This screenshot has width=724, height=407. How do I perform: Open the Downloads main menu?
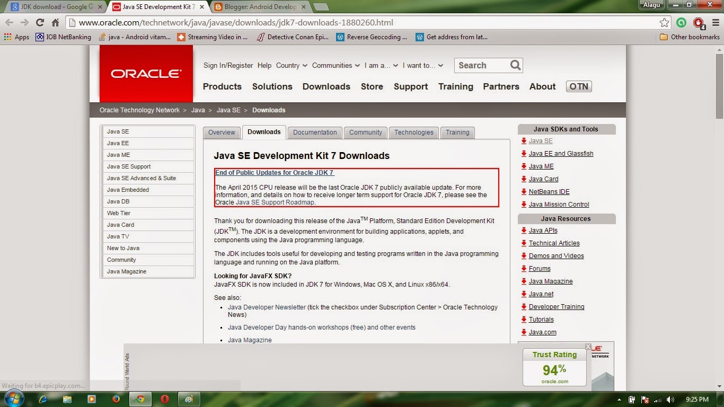[326, 86]
